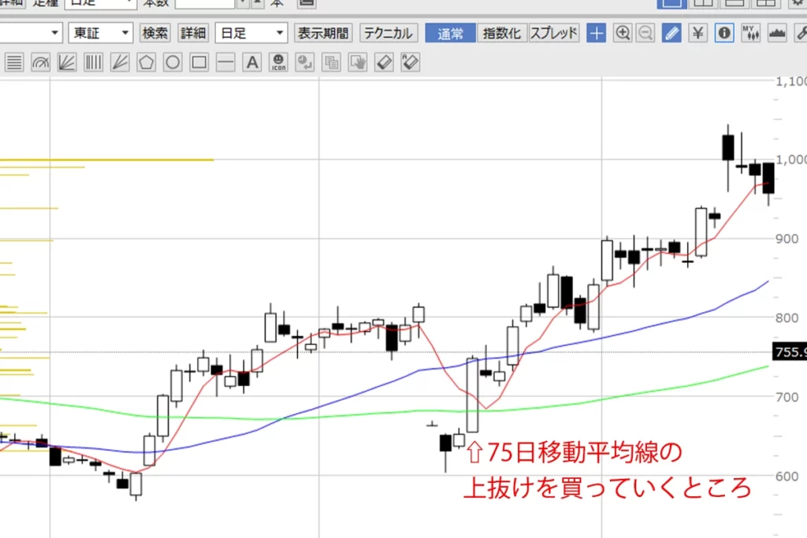The width and height of the screenshot is (807, 538).
Task: Enable スプレッド display mode
Action: (556, 33)
